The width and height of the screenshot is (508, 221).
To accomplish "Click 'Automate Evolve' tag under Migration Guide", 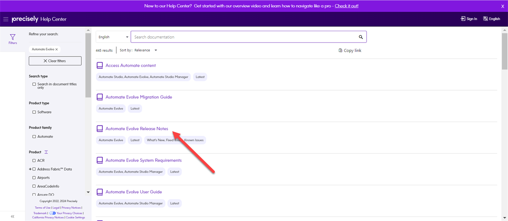I will tap(111, 109).
